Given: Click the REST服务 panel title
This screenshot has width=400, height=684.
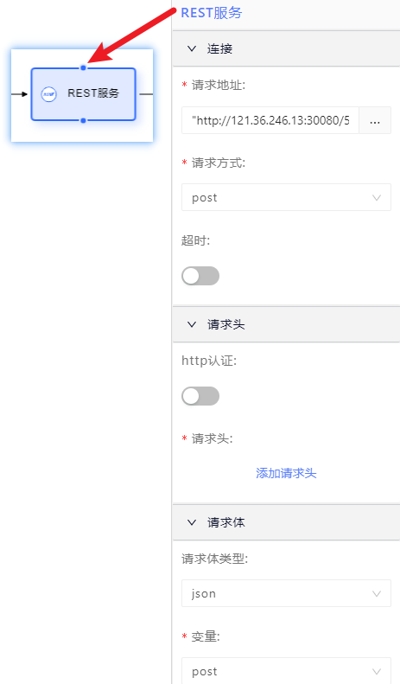Looking at the screenshot, I should (212, 13).
